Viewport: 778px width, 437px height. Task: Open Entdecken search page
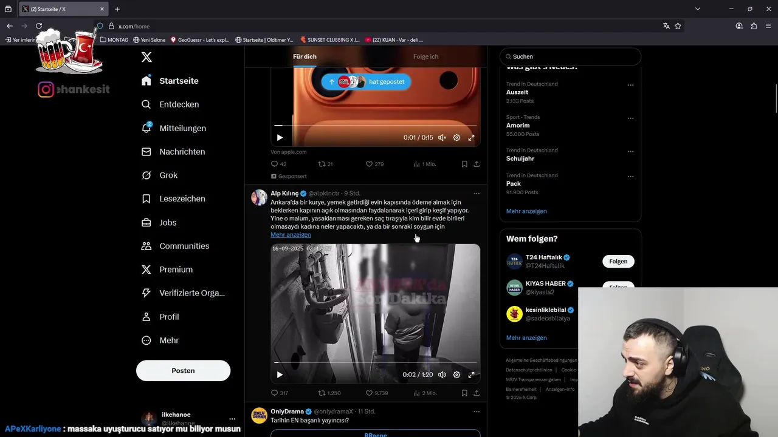point(170,104)
